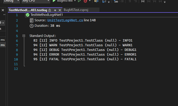
Task: Click the WARN log line ending WARN1
Action: [83, 45]
